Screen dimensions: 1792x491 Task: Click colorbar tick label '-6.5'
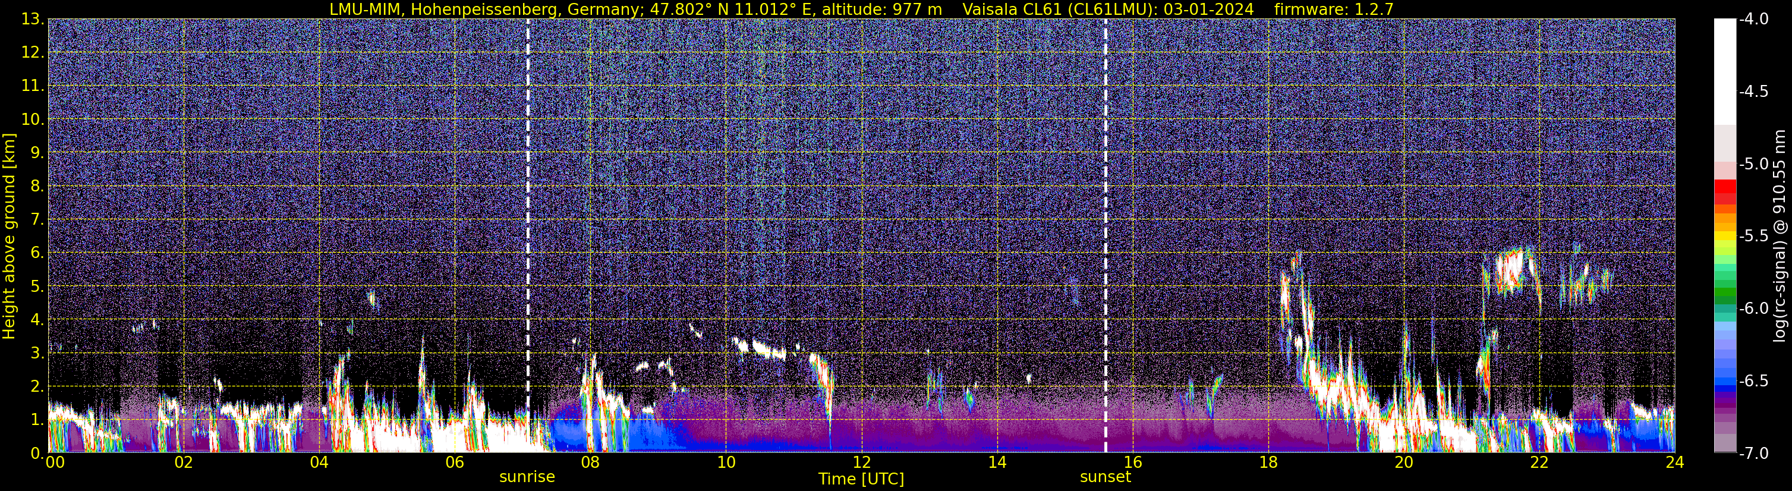(x=1753, y=381)
